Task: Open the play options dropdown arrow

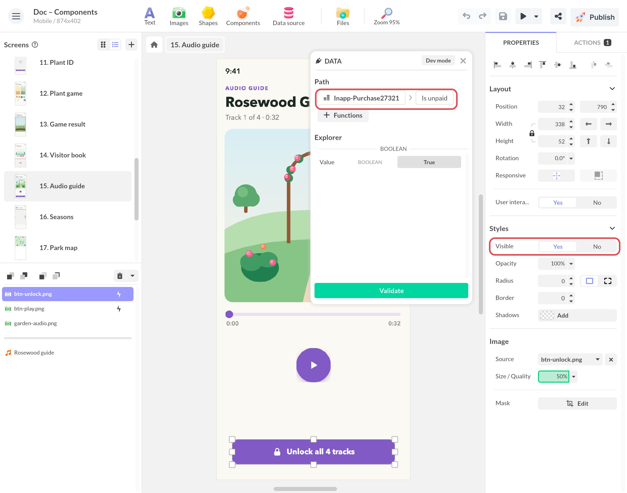Action: (x=536, y=16)
